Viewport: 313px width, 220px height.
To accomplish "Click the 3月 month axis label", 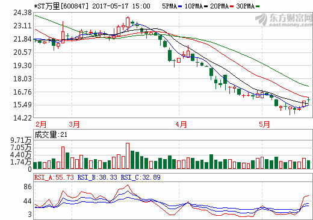I will pyautogui.click(x=74, y=124).
